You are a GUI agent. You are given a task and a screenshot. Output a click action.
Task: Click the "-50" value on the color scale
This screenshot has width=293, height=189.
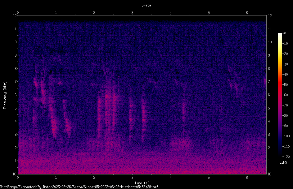click(285, 85)
